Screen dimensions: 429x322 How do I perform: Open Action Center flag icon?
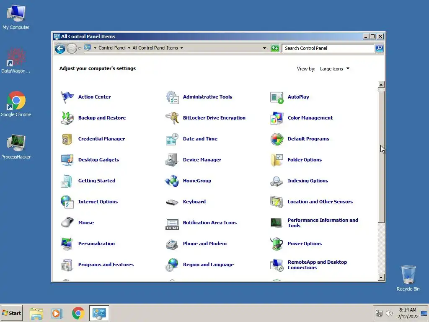[67, 97]
